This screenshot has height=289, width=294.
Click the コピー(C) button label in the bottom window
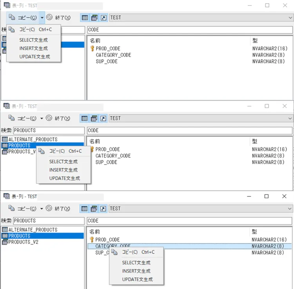pos(27,209)
